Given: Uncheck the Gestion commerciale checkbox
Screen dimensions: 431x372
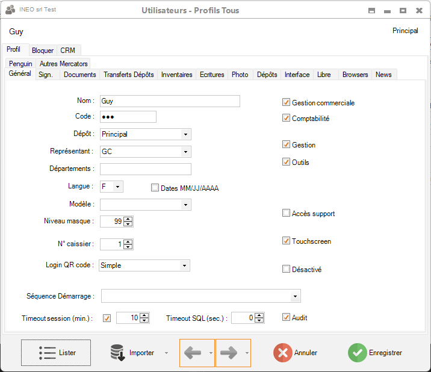Looking at the screenshot, I should (x=287, y=103).
